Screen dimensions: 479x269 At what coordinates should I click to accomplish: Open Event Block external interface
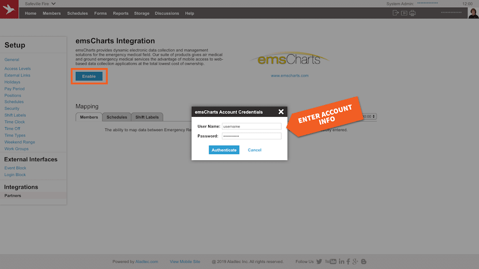pyautogui.click(x=15, y=168)
